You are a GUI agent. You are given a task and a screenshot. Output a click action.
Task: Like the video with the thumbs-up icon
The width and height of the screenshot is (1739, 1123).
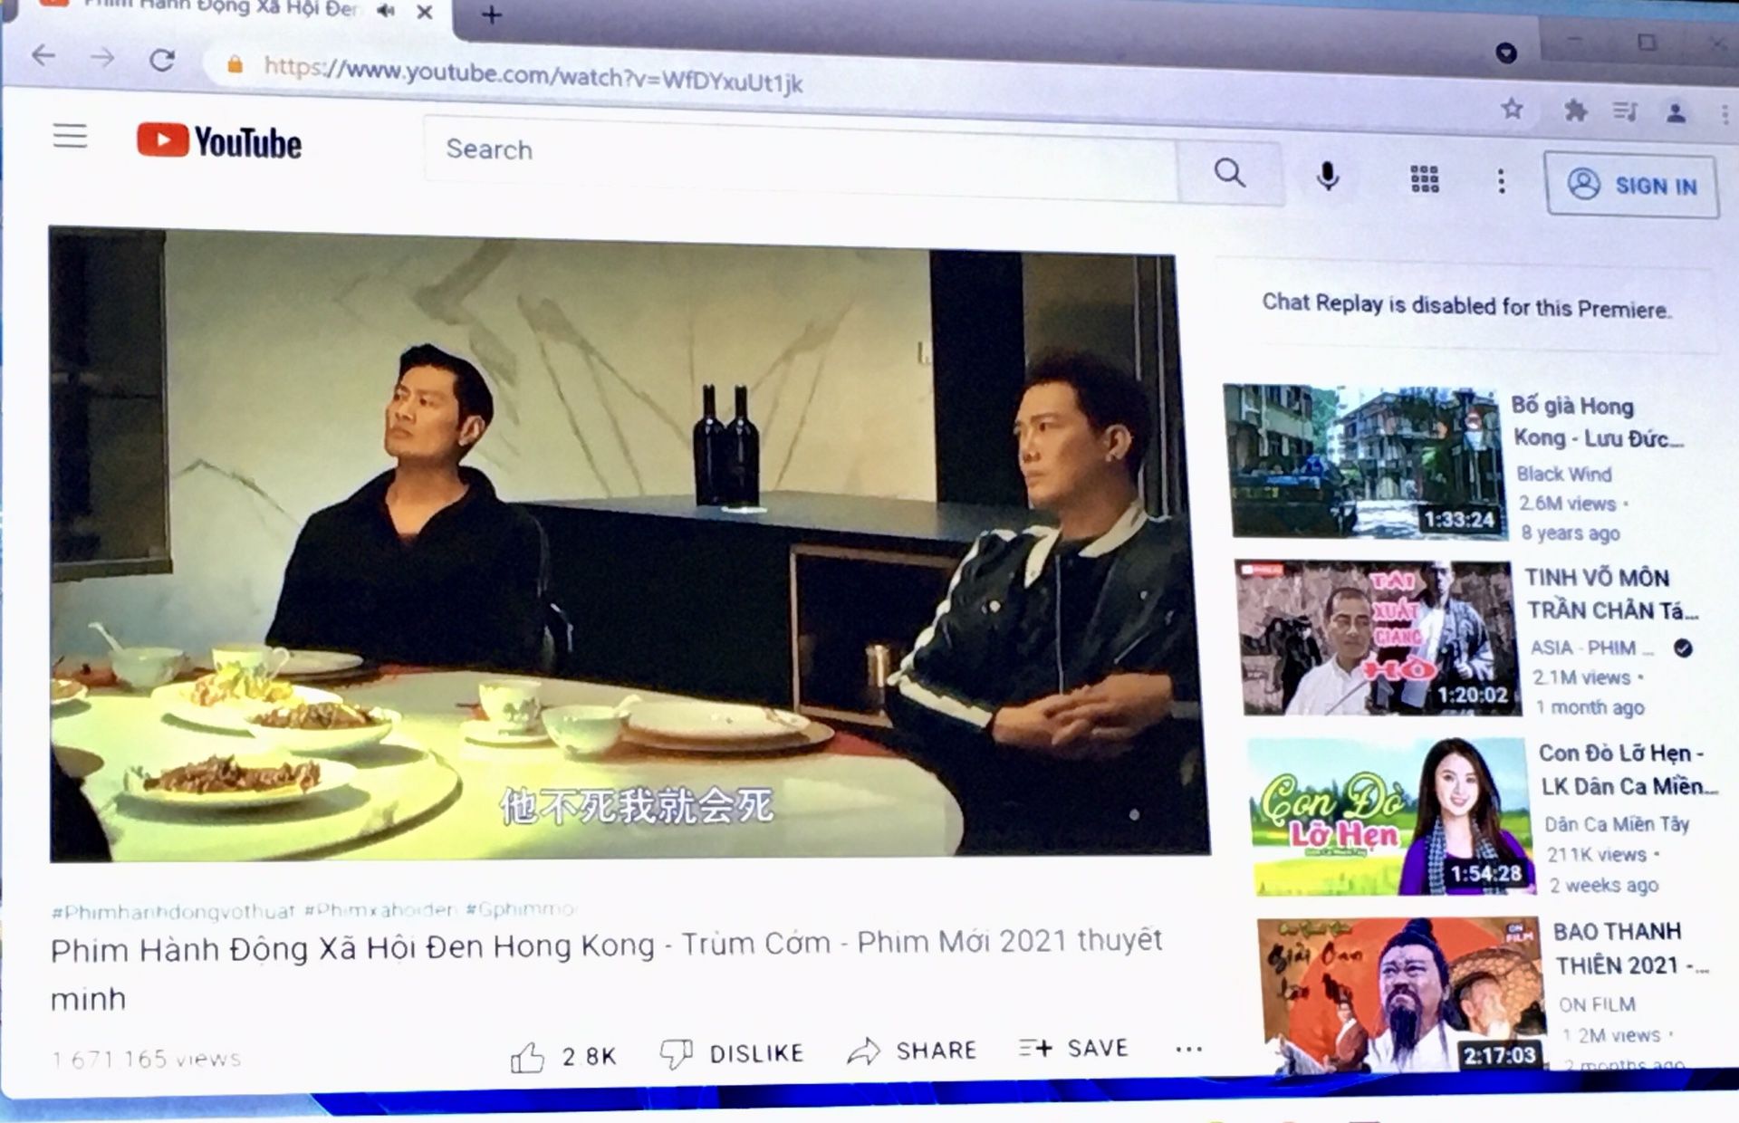526,1056
